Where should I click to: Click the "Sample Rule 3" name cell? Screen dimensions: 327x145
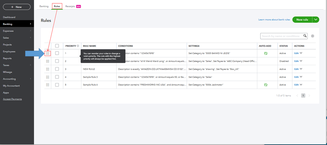coord(90,77)
